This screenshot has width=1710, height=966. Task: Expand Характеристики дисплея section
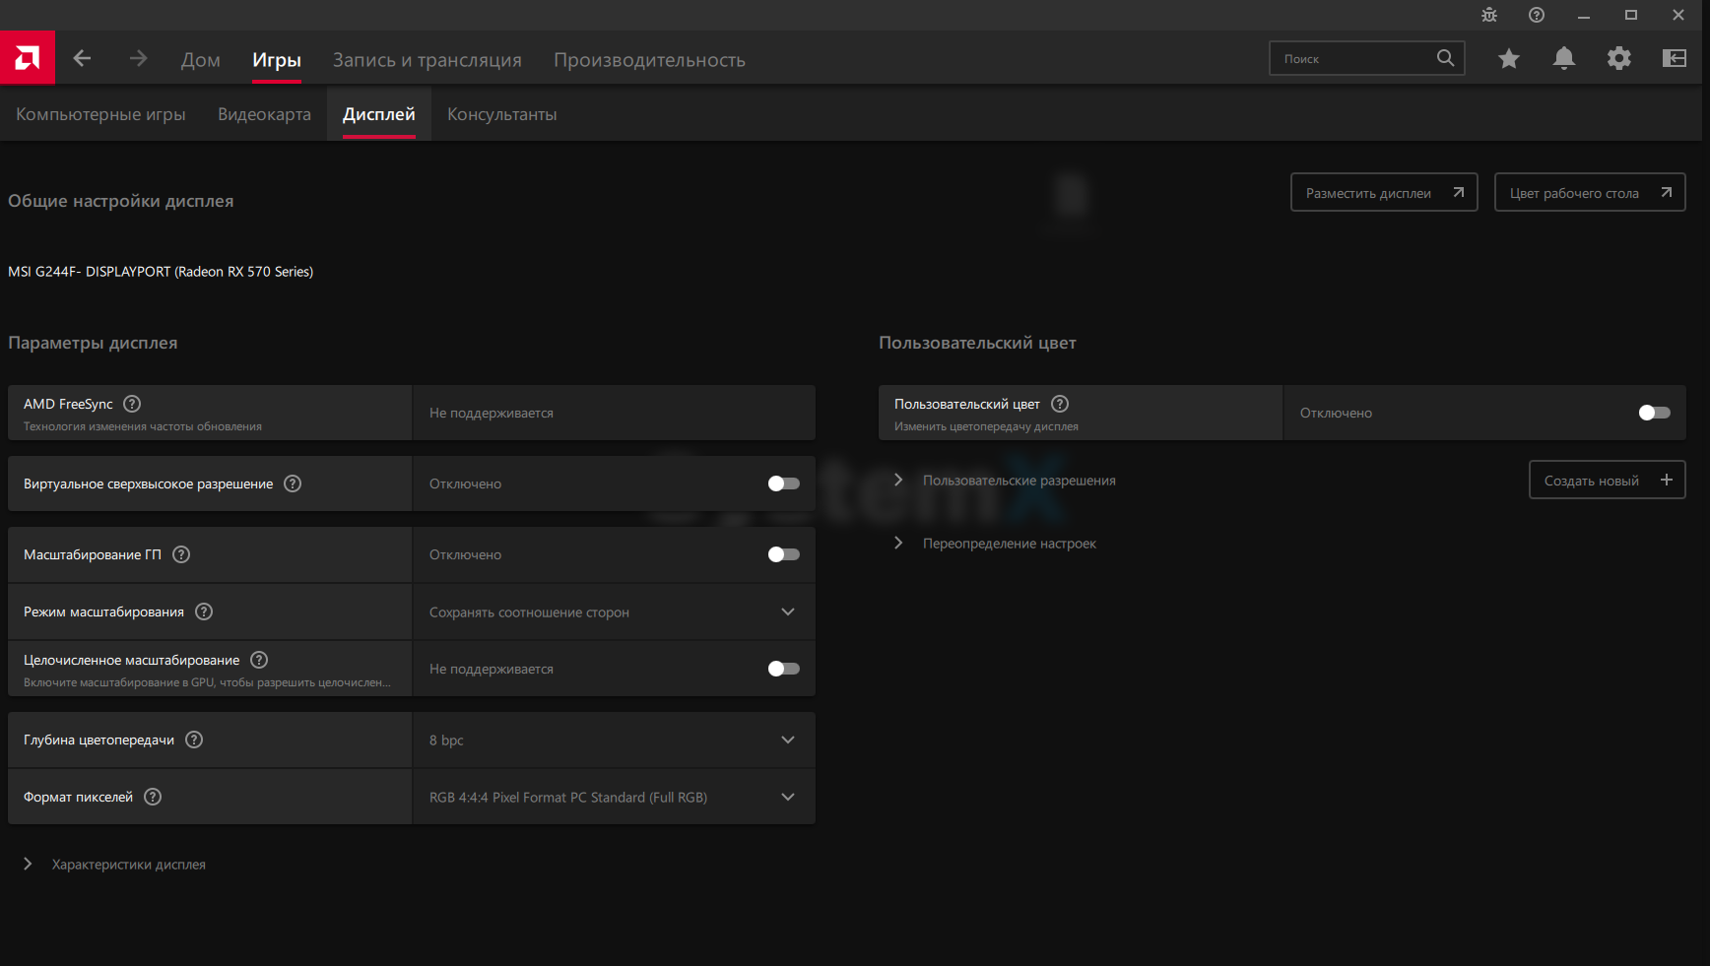click(114, 865)
